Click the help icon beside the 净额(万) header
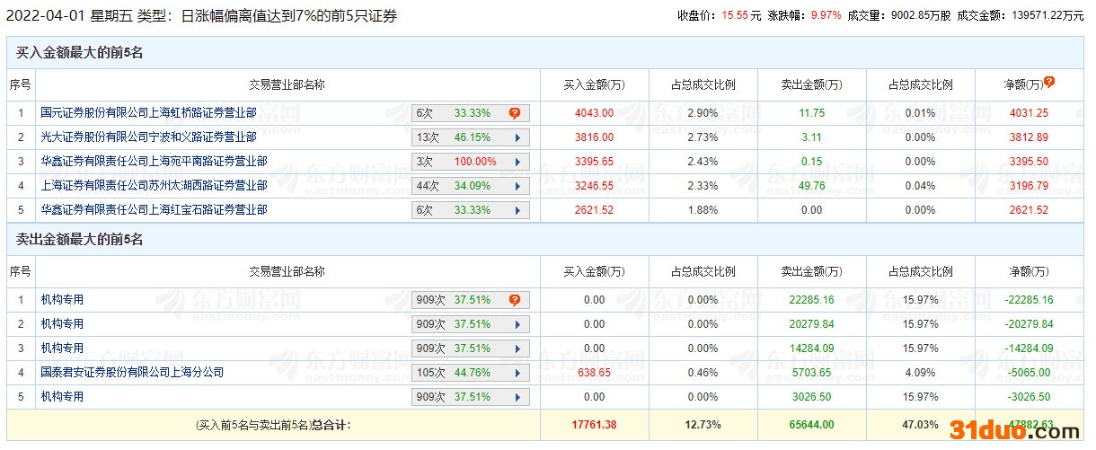The width and height of the screenshot is (1096, 450). (x=1048, y=82)
